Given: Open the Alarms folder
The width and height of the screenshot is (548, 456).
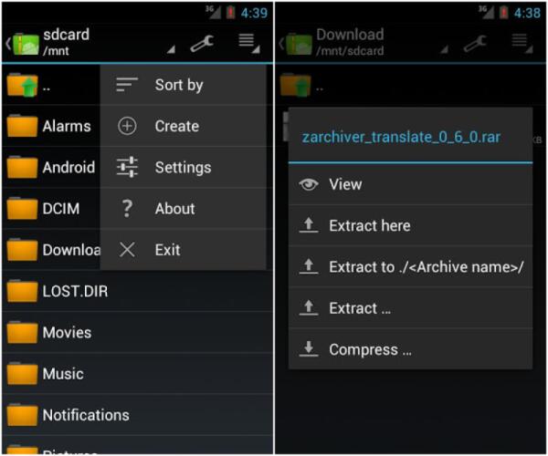Looking at the screenshot, I should (x=66, y=127).
